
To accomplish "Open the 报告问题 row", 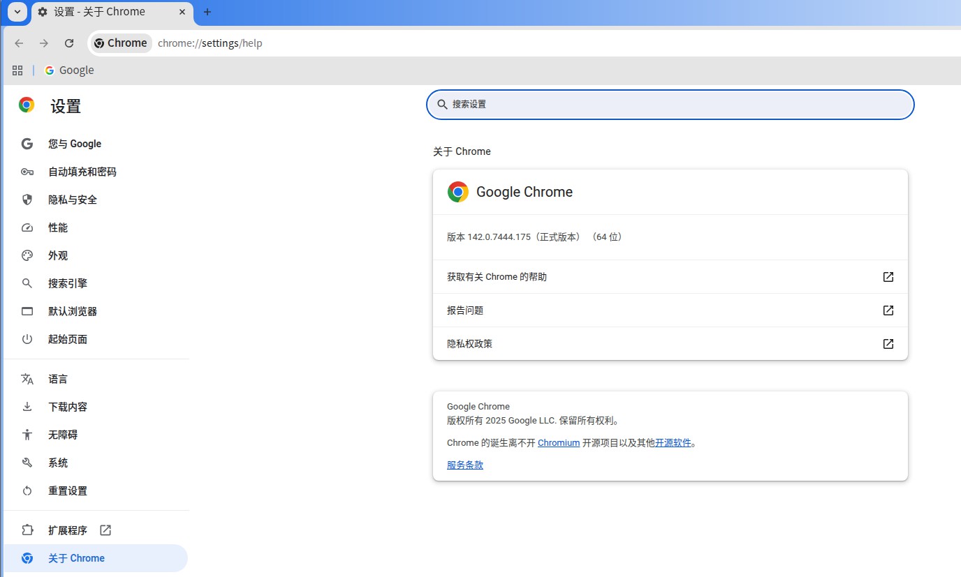I will (670, 310).
